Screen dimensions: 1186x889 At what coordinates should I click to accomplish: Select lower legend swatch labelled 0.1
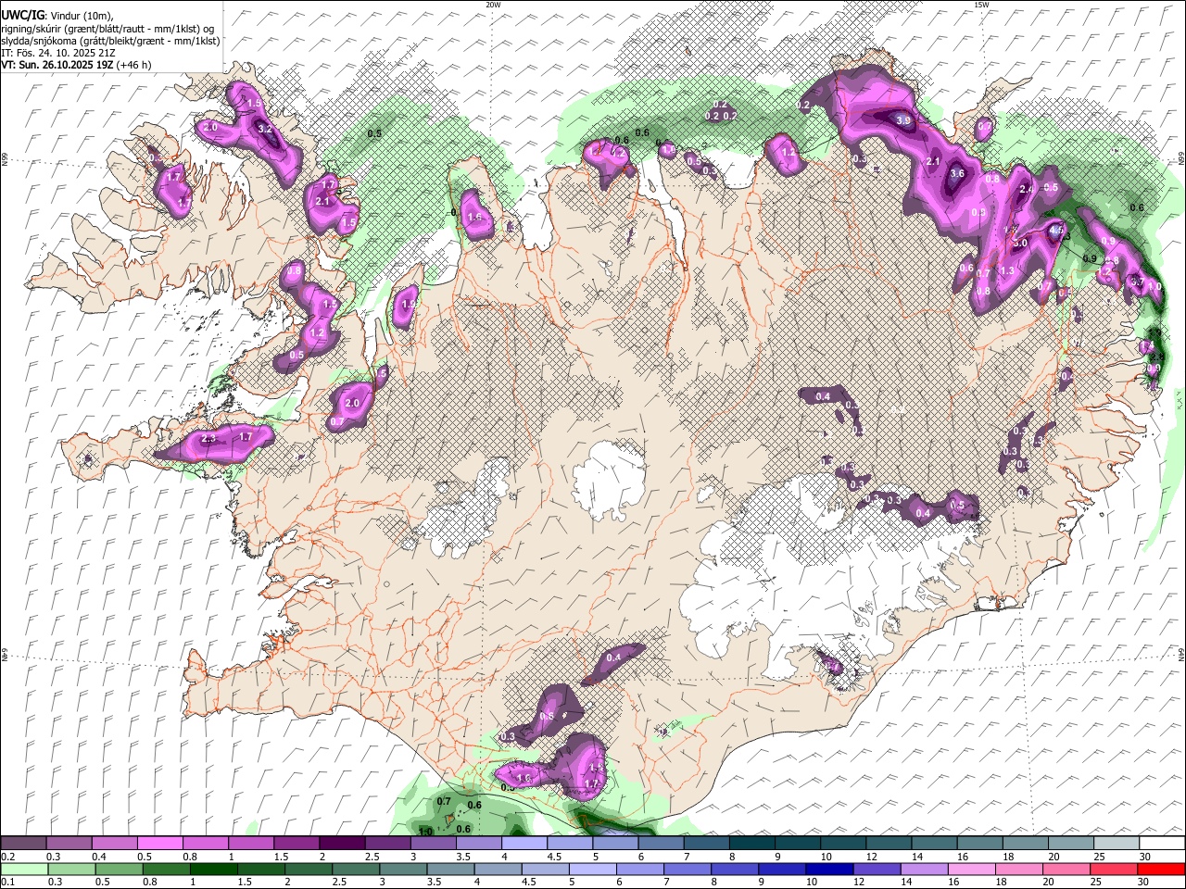(24, 870)
